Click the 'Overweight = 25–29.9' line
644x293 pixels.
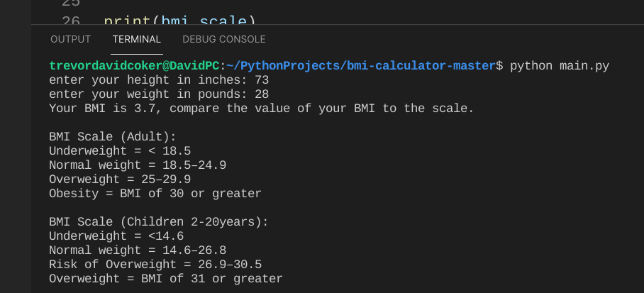click(x=120, y=179)
